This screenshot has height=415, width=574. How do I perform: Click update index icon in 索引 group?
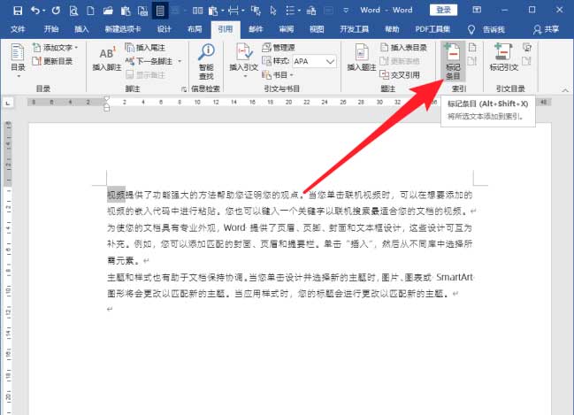[x=472, y=61]
